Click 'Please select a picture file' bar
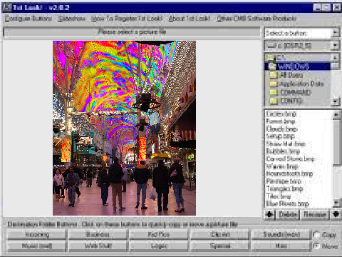 pyautogui.click(x=132, y=32)
